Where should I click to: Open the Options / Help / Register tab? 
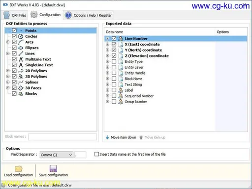(88, 15)
